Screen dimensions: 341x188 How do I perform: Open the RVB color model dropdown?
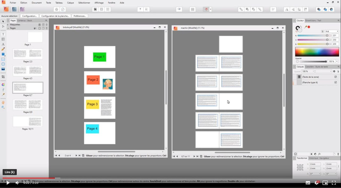pyautogui.click(x=332, y=31)
